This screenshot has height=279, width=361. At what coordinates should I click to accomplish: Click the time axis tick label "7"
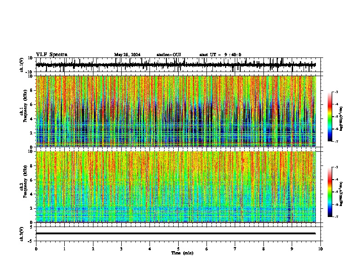[235, 249]
